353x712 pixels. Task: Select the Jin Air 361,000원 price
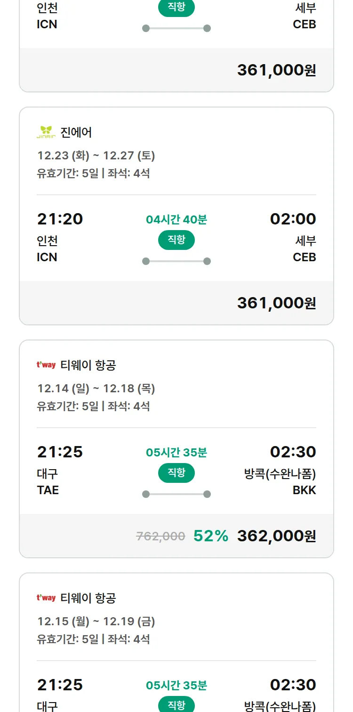276,303
